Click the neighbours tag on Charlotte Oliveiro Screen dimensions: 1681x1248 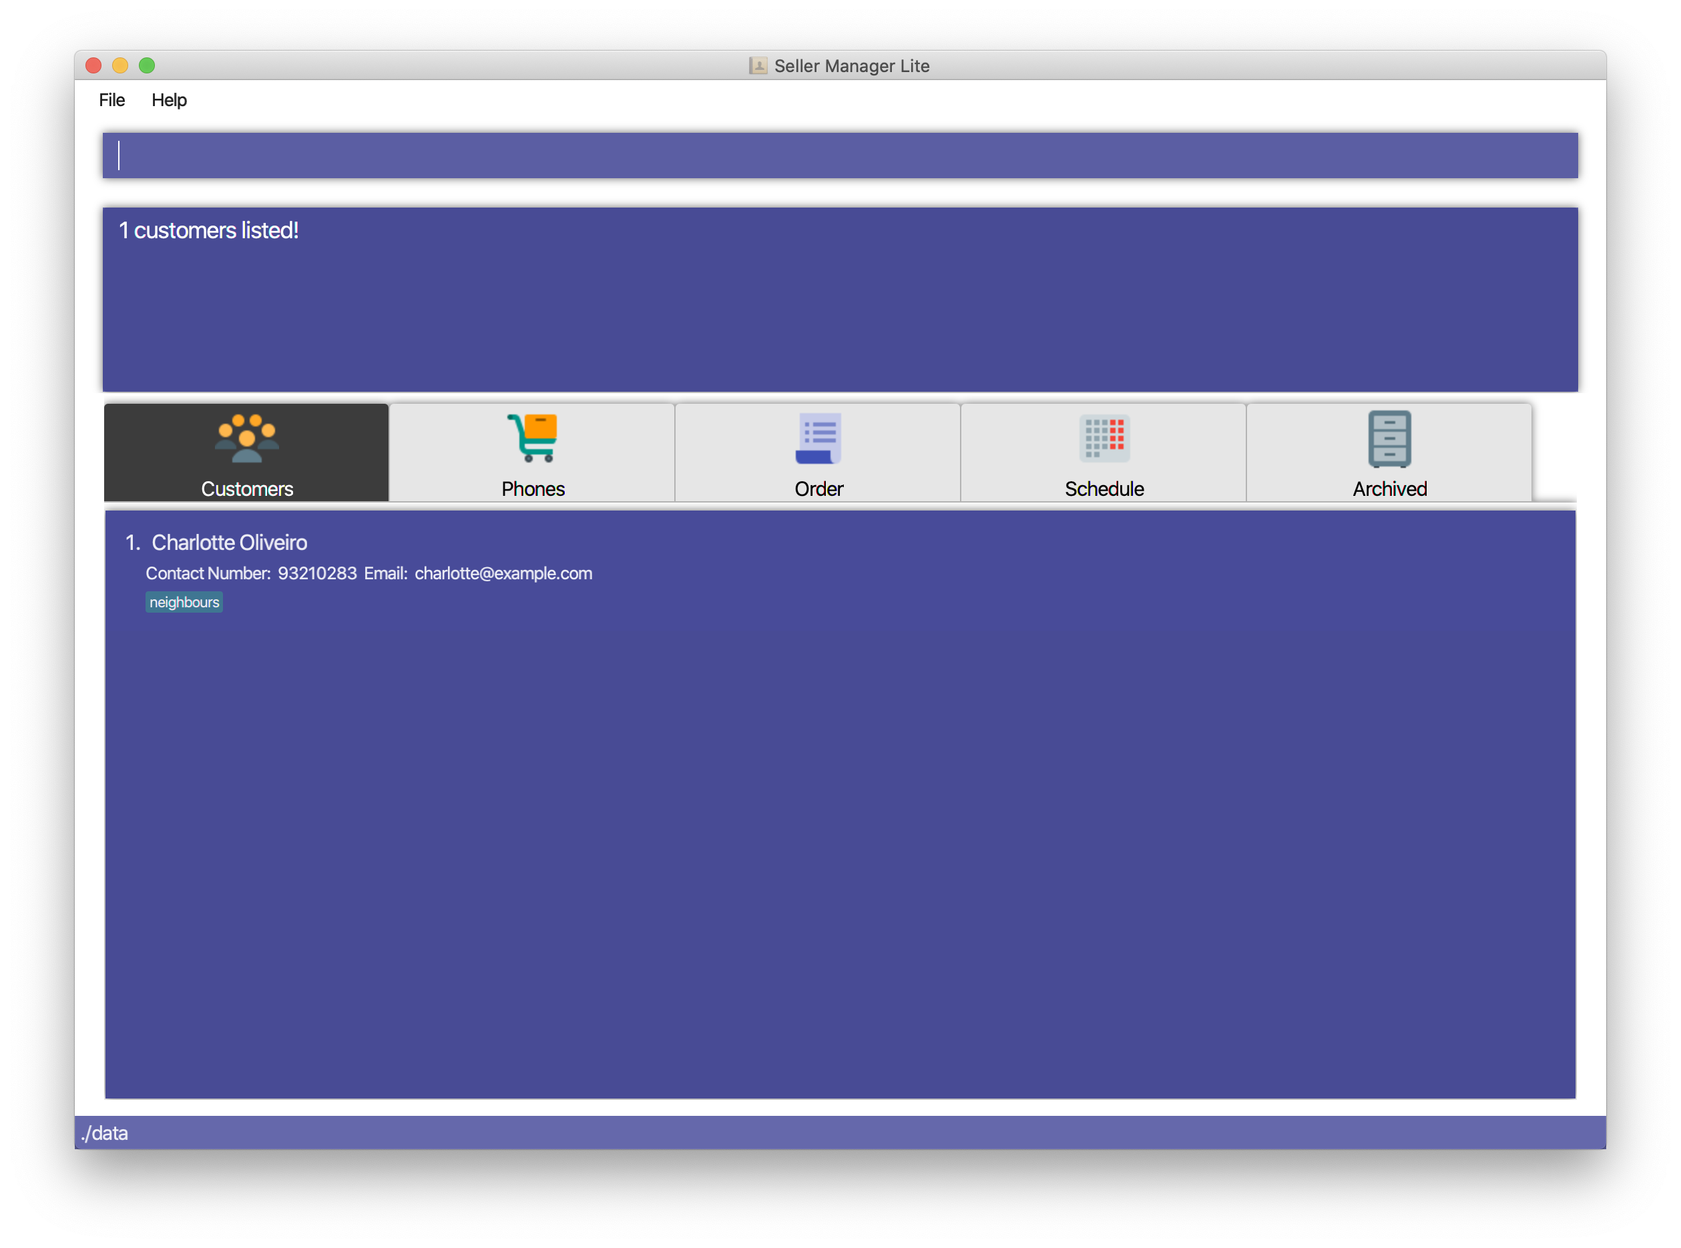point(184,602)
